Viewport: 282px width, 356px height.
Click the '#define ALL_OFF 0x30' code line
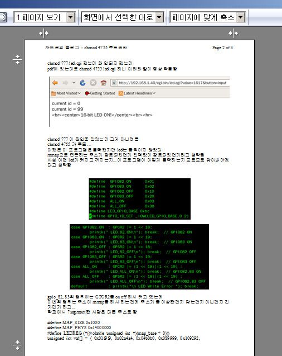pos(121,206)
